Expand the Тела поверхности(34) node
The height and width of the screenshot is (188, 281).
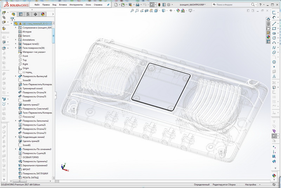[x=15, y=48]
